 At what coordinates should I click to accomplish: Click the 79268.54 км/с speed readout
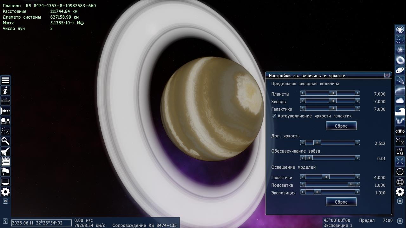click(90, 225)
